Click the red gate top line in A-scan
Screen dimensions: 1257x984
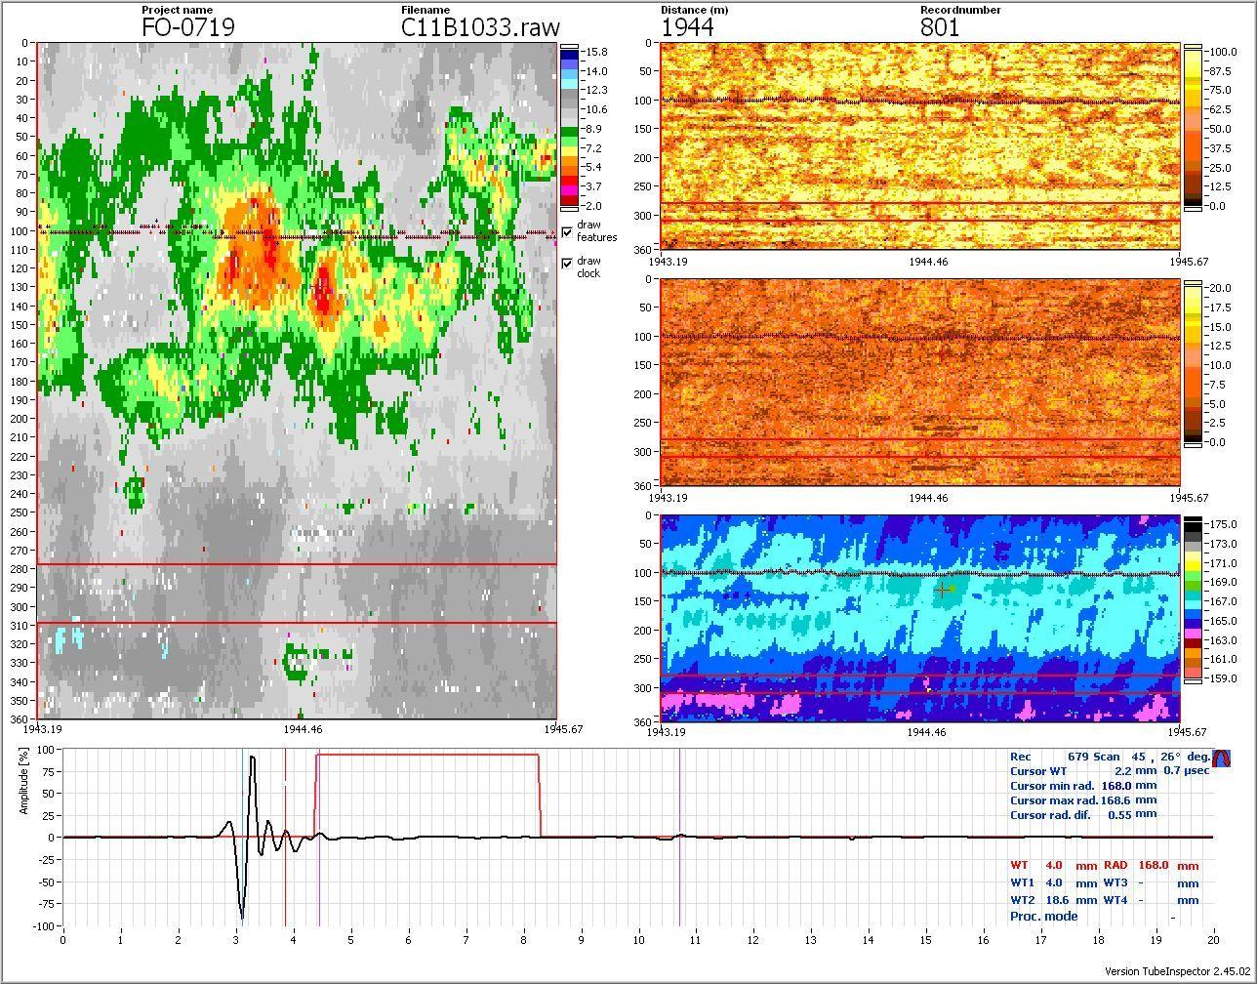point(427,754)
